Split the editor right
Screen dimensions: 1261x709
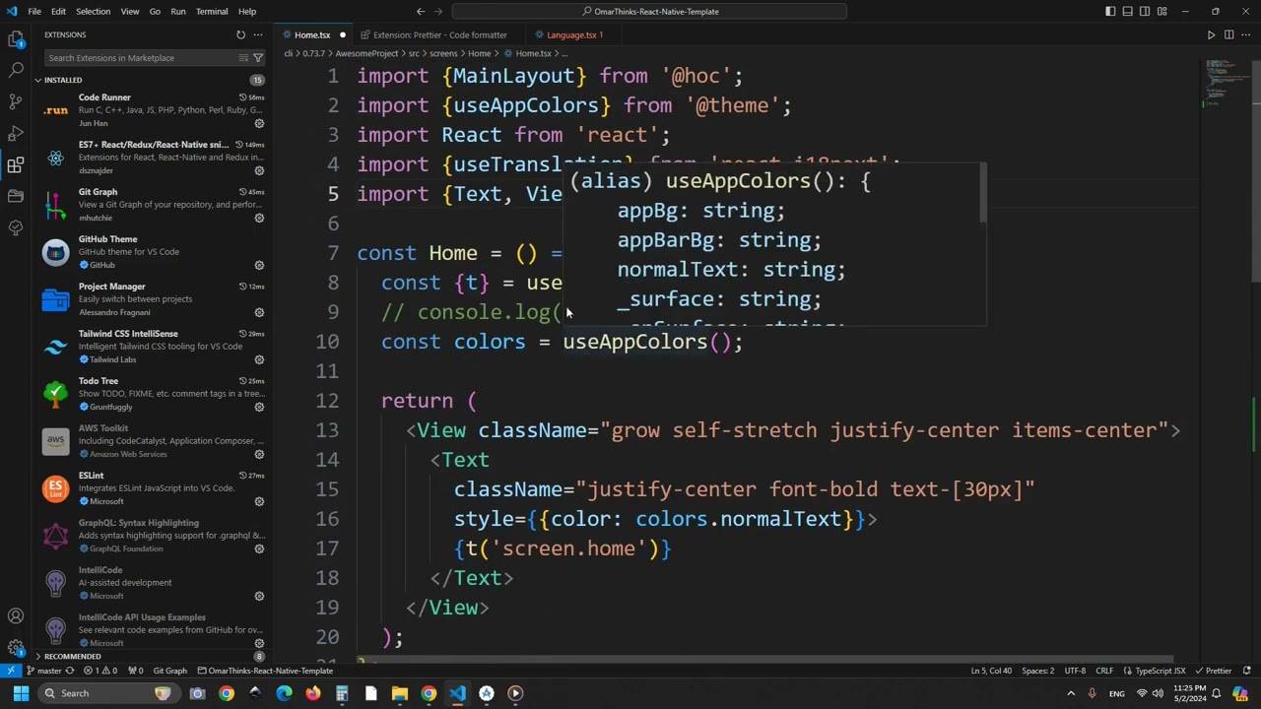(x=1228, y=34)
